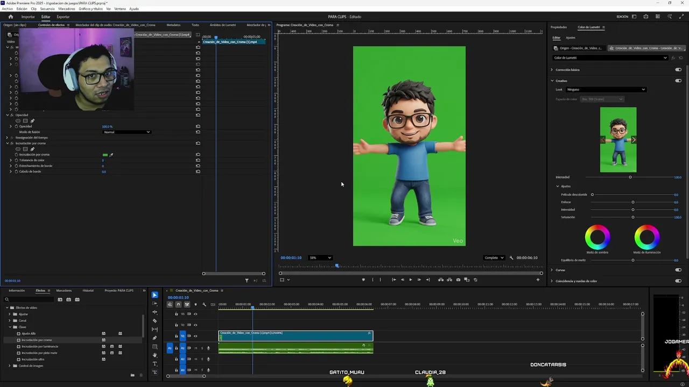Choose the Type (T) tool
The image size is (689, 387).
[155, 364]
